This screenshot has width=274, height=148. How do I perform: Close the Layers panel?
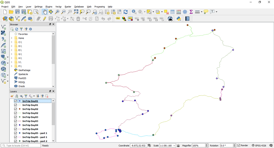53,91
